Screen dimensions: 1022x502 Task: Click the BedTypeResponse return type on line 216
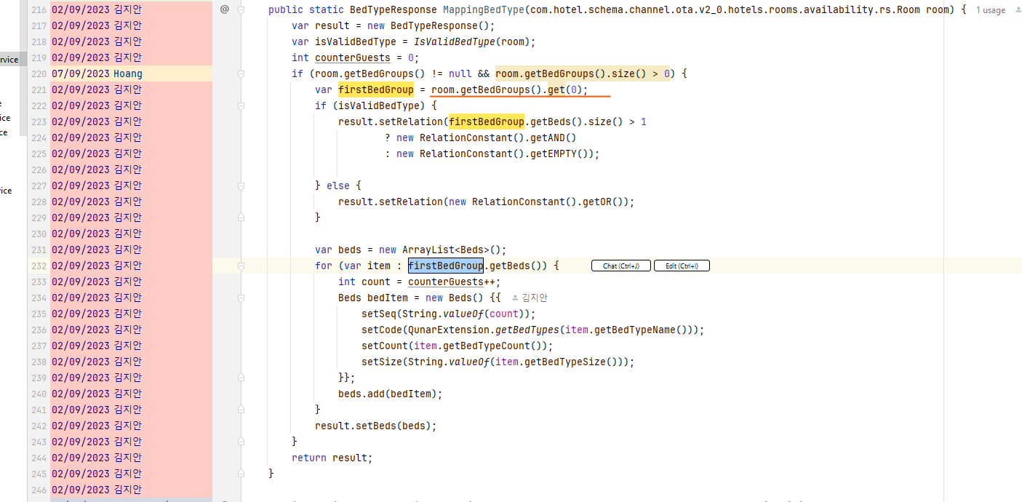(394, 9)
